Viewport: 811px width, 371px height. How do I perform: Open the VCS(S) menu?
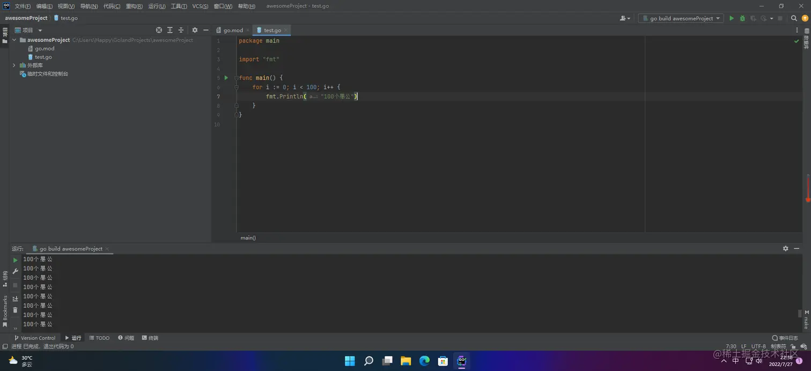pyautogui.click(x=200, y=6)
